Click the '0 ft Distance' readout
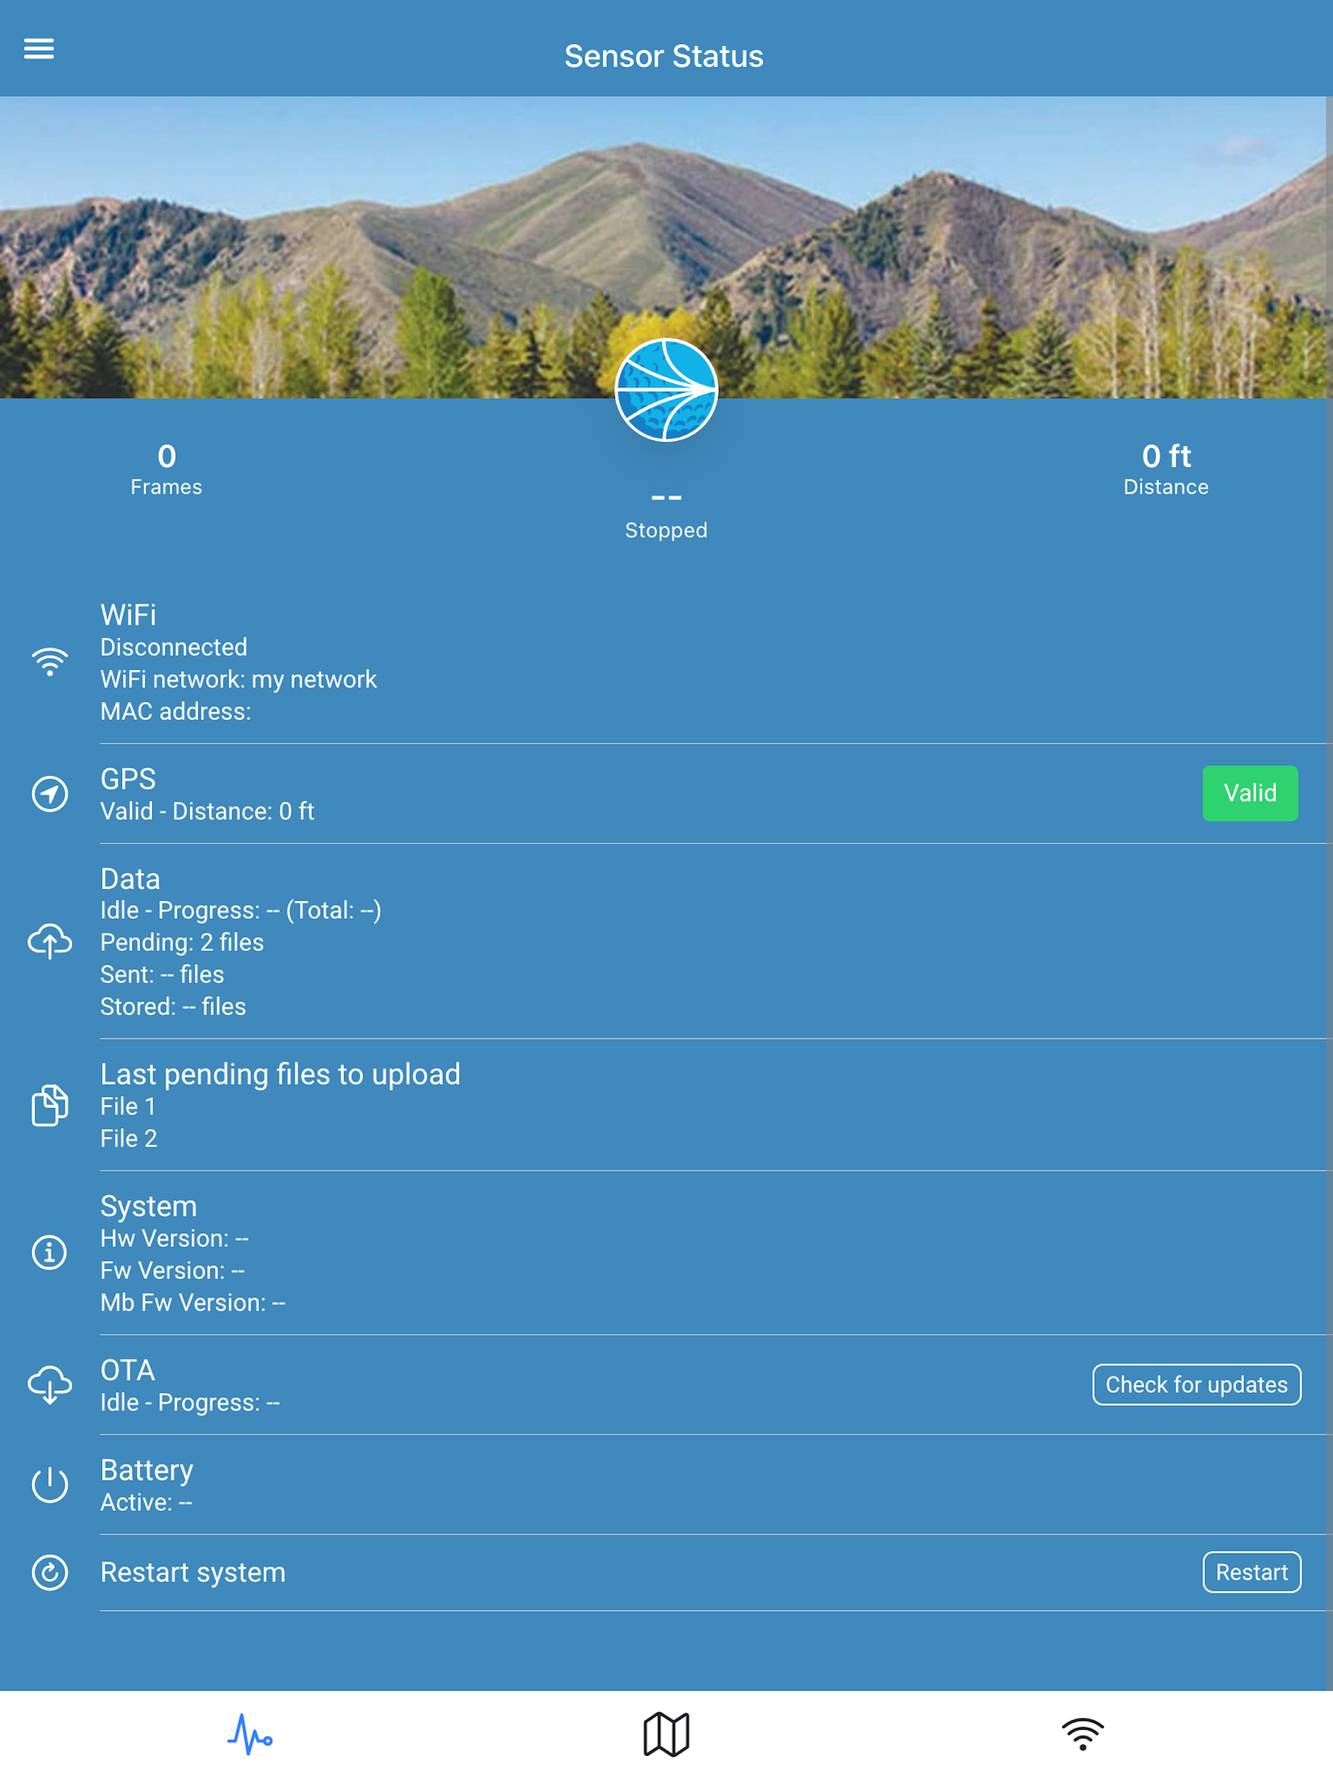 (x=1166, y=469)
